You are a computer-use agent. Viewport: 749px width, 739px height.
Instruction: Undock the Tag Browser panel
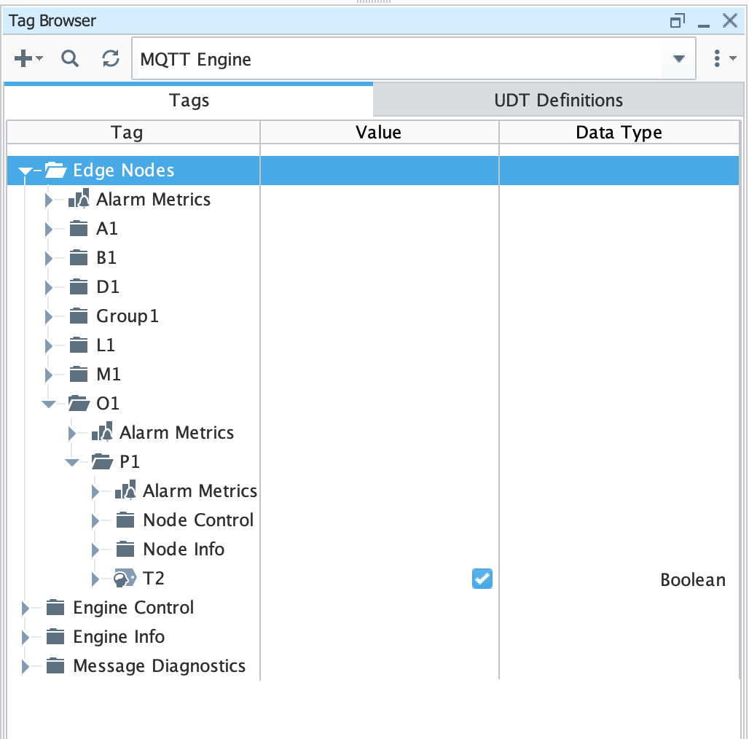point(678,21)
